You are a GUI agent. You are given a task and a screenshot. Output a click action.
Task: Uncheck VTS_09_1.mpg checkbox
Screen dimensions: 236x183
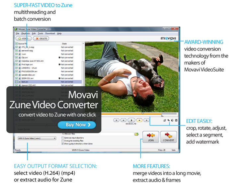(17, 47)
